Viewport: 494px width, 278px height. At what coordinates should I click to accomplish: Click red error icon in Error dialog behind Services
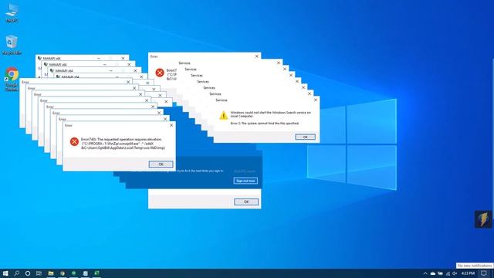tap(160, 73)
